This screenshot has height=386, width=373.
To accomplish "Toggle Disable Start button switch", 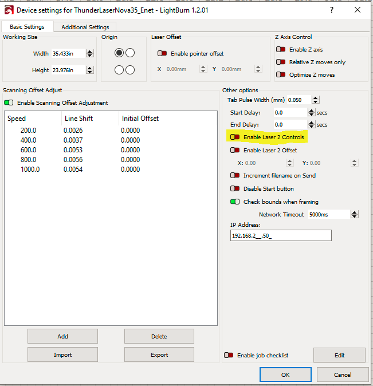I will (x=235, y=189).
